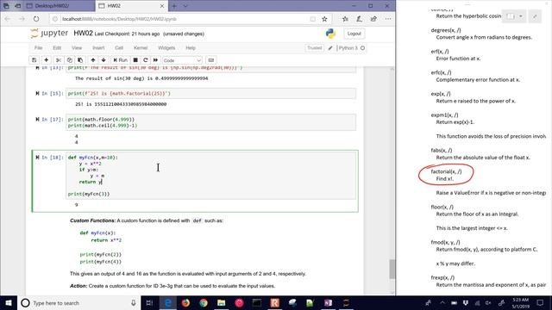Open the Help menu in Jupyter
Image resolution: width=552 pixels, height=310 pixels.
coord(191,48)
